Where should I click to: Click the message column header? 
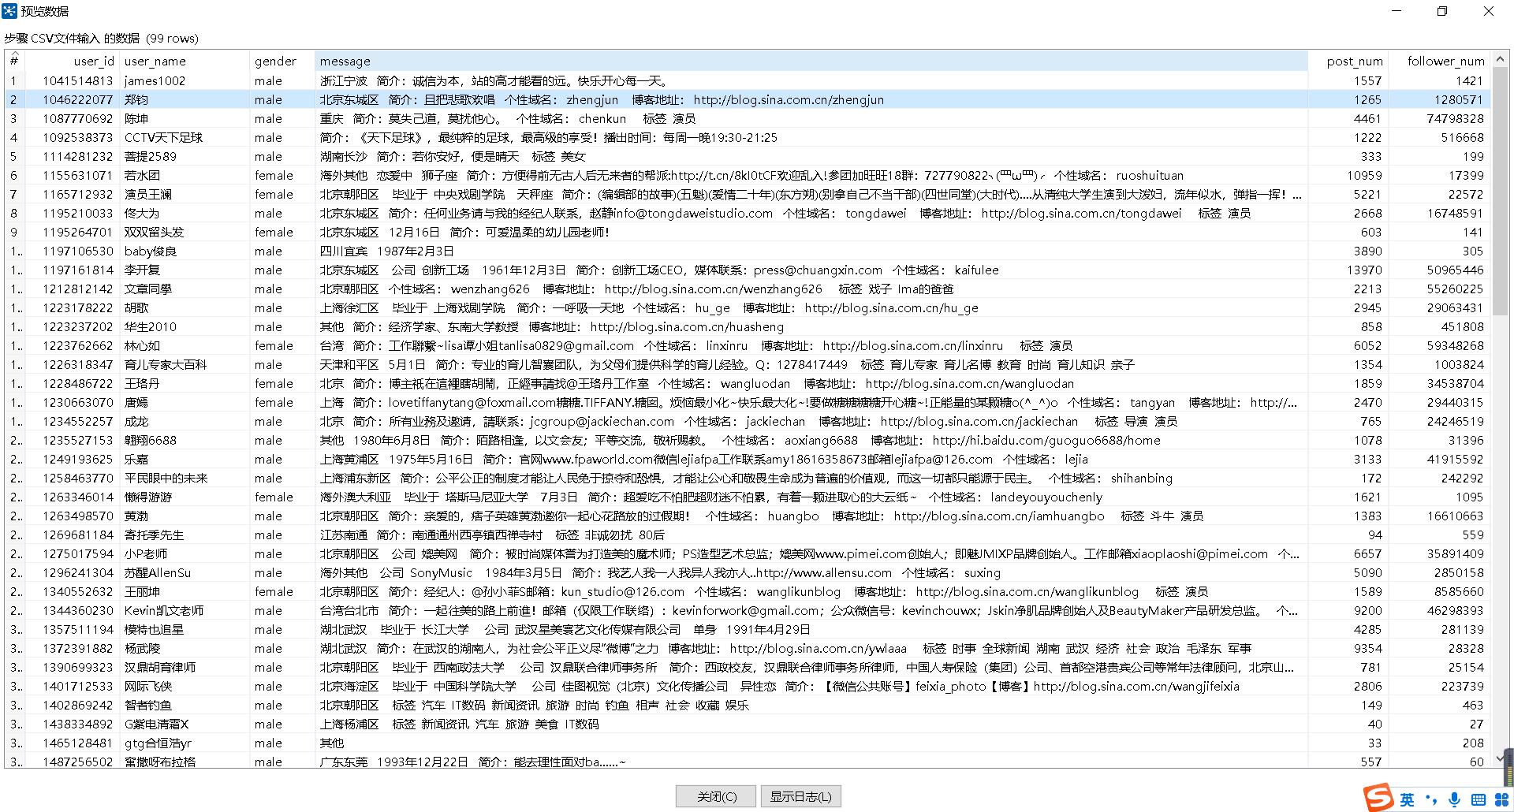click(x=811, y=61)
